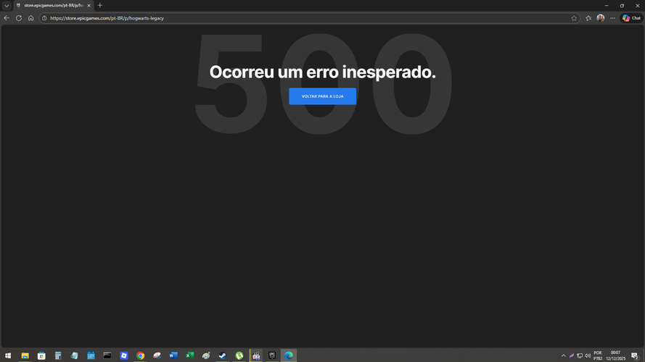Go back to the previous page
This screenshot has height=362, width=645.
click(x=7, y=18)
